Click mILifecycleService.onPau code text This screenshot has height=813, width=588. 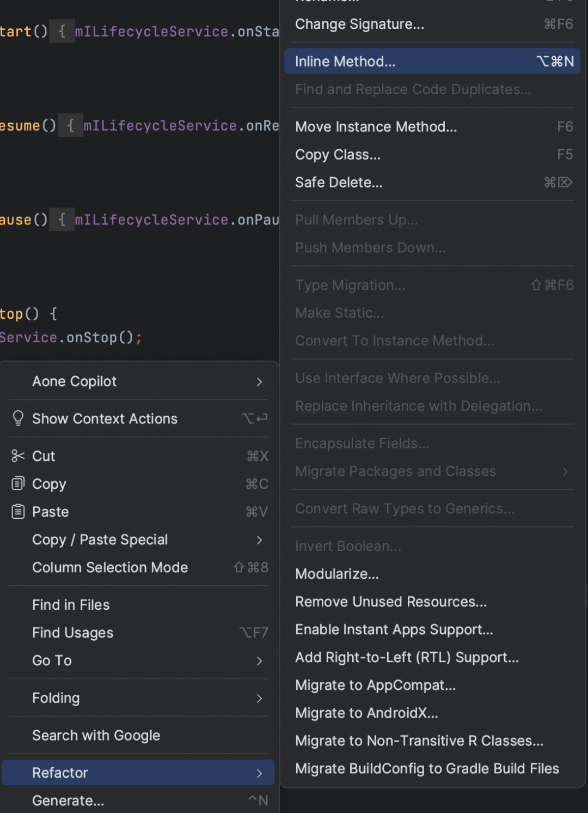(x=177, y=220)
